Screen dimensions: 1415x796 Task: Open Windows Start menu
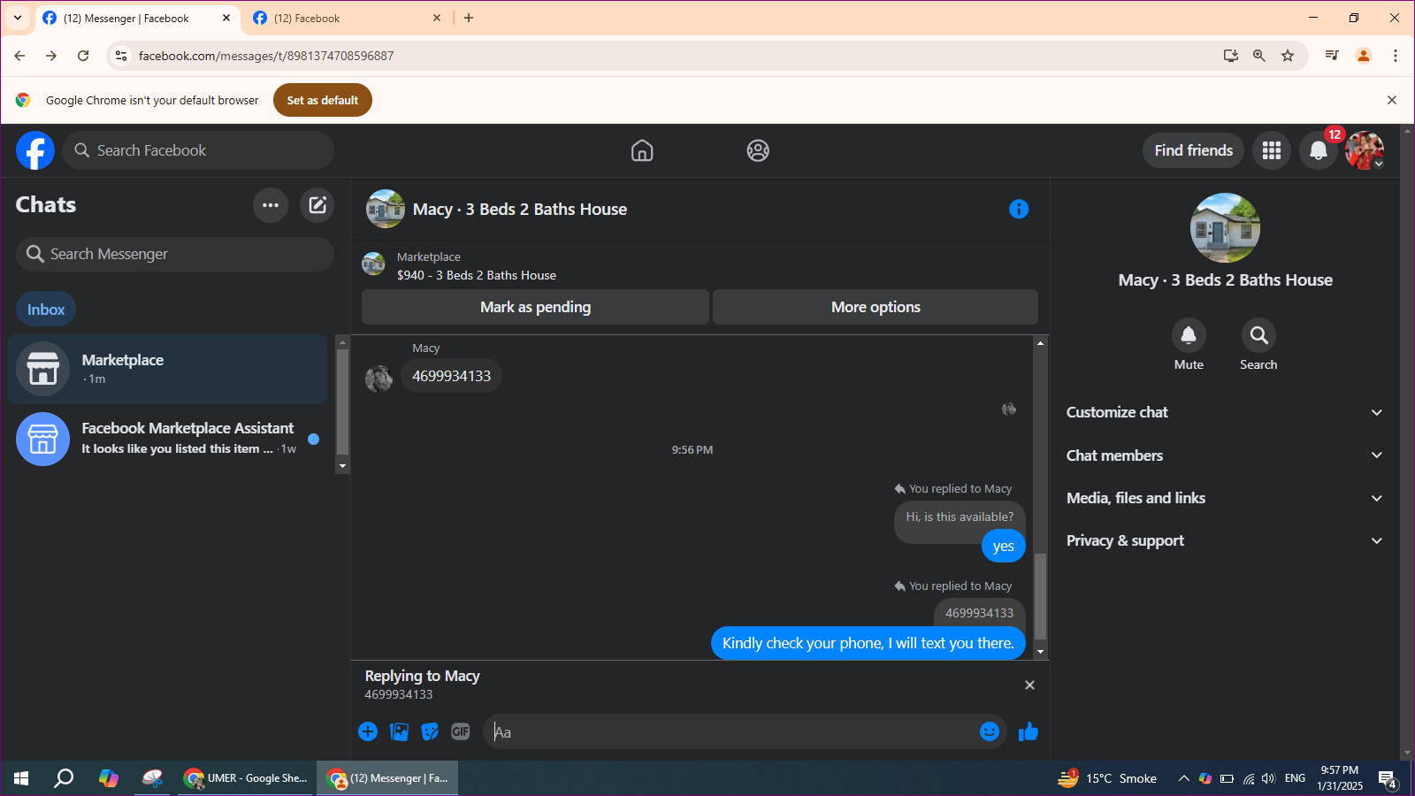(x=21, y=778)
